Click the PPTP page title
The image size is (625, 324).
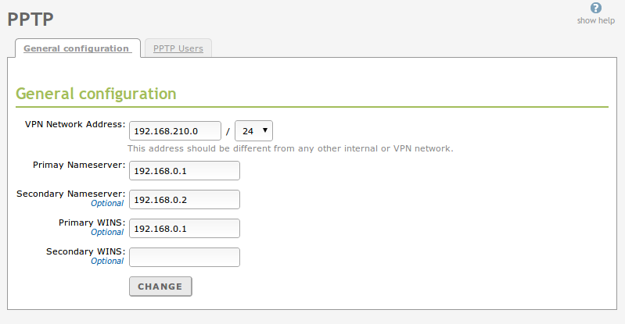pyautogui.click(x=31, y=19)
